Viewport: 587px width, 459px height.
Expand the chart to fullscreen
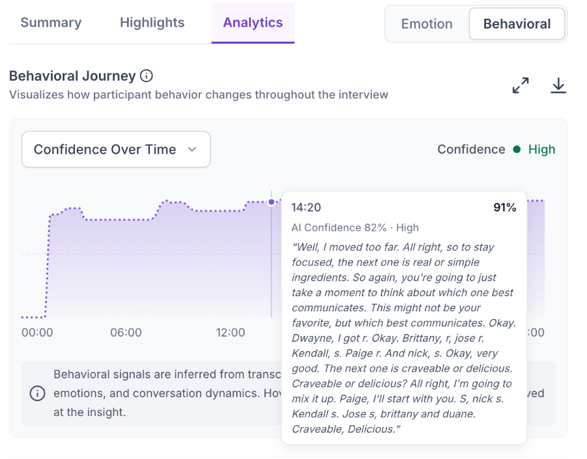(x=521, y=85)
